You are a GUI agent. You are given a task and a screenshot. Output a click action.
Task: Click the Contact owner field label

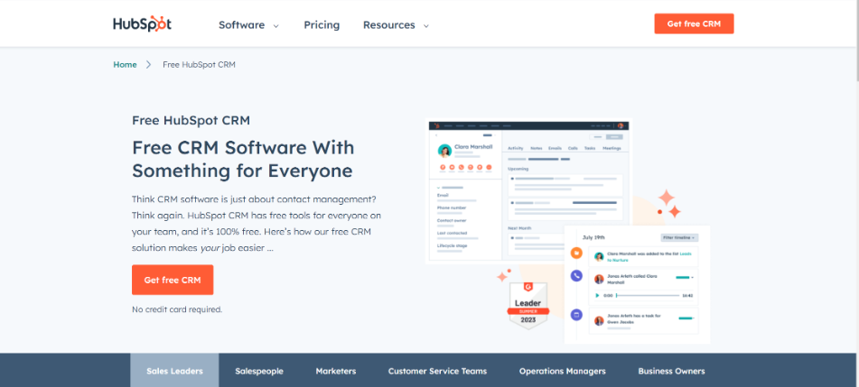pyautogui.click(x=452, y=221)
